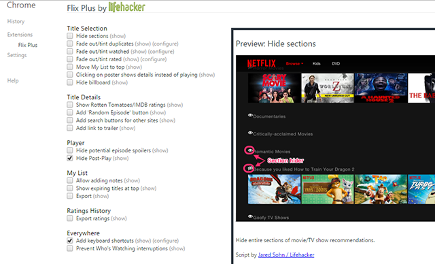The image size is (435, 264).
Task: Enable Add 'Random Episode' button checkbox
Action: click(70, 112)
